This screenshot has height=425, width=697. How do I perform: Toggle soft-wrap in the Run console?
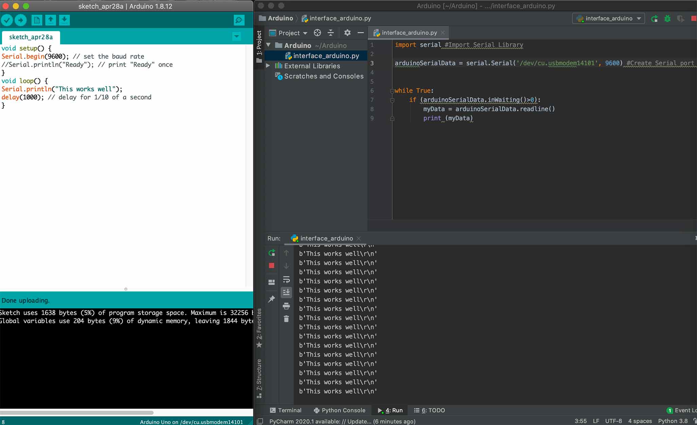286,280
